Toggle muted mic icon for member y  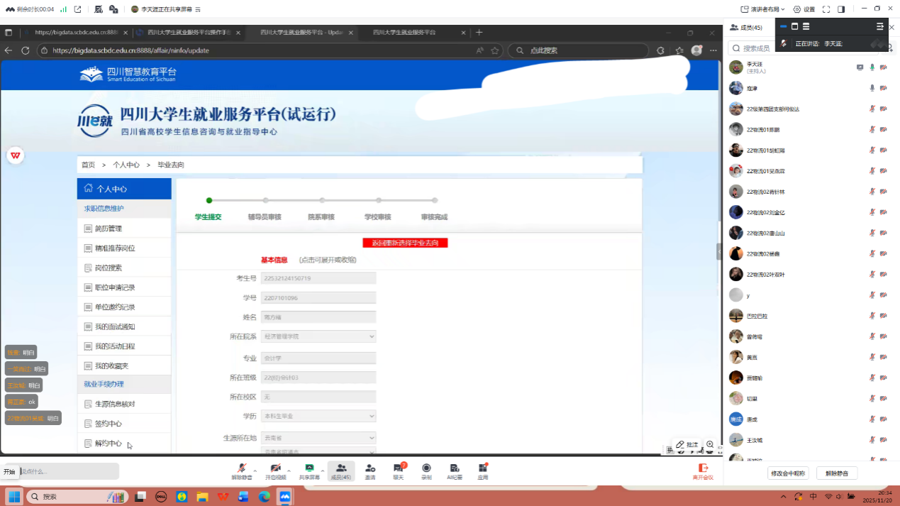tap(872, 295)
